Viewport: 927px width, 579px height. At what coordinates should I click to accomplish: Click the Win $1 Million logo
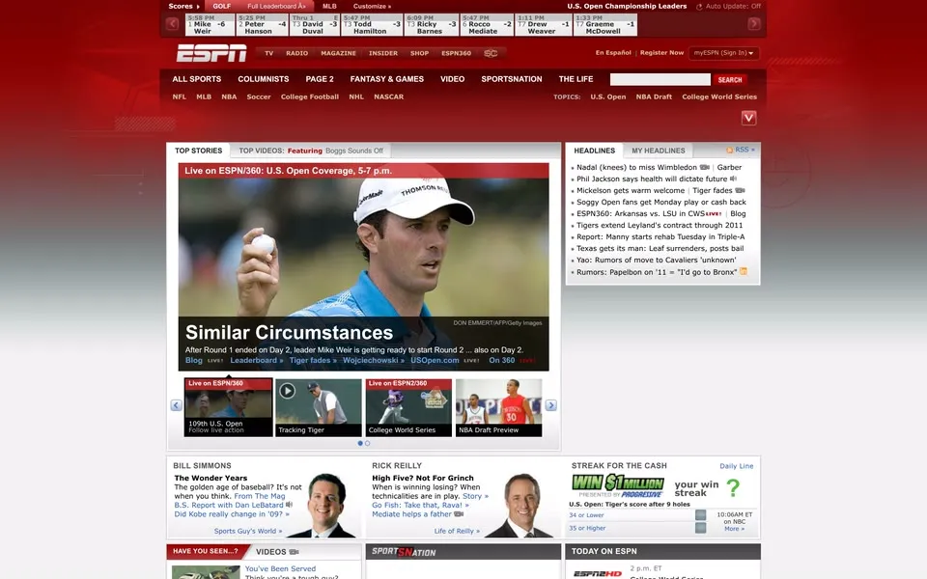pyautogui.click(x=618, y=482)
